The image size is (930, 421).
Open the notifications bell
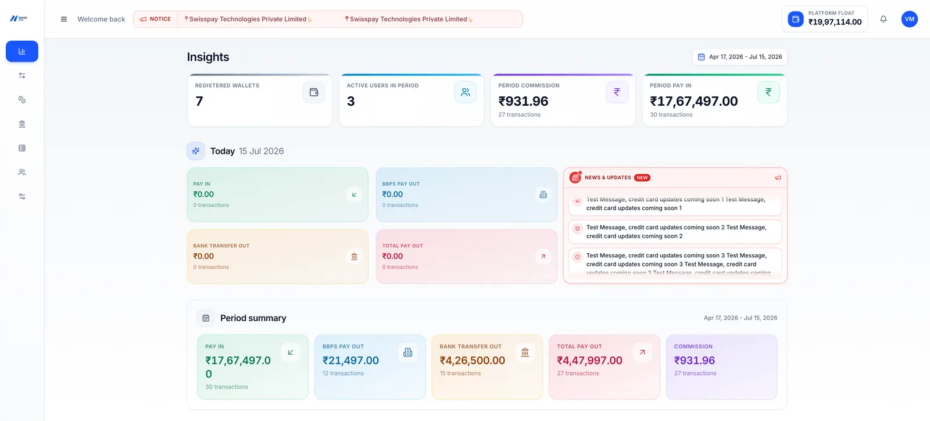(x=884, y=19)
